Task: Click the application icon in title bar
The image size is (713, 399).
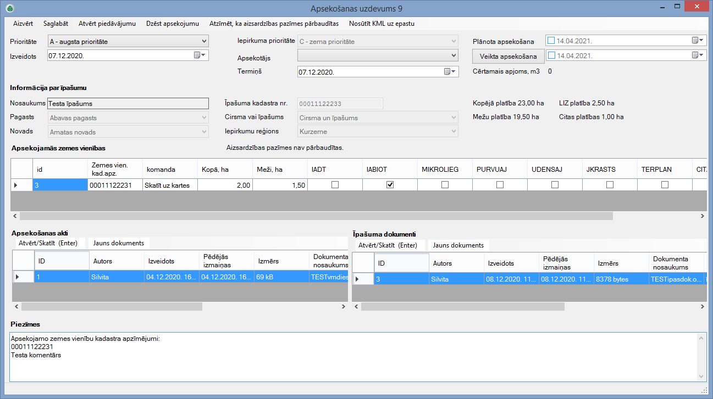Action: 9,8
